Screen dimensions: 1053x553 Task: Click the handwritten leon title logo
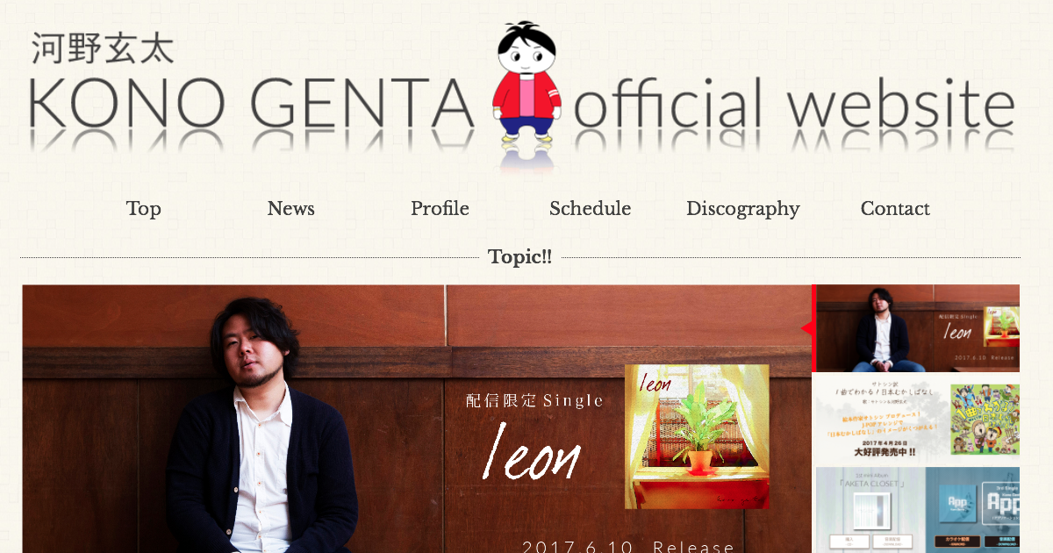coord(532,451)
